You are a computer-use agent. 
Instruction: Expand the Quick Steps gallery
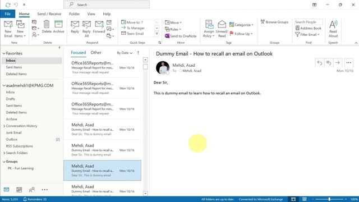click(x=157, y=34)
